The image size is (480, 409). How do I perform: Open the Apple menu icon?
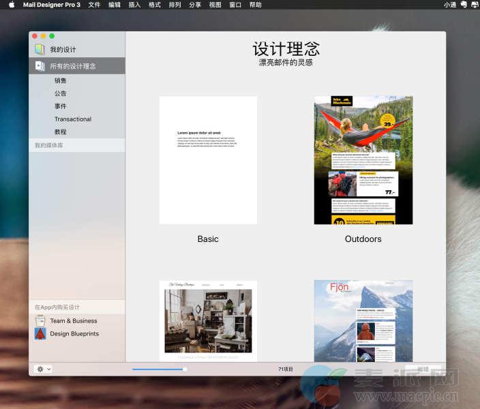pos(11,5)
